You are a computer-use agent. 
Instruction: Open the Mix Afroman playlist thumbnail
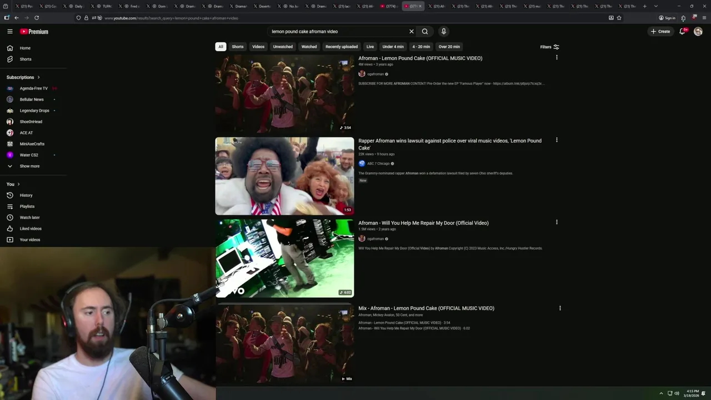coord(284,344)
